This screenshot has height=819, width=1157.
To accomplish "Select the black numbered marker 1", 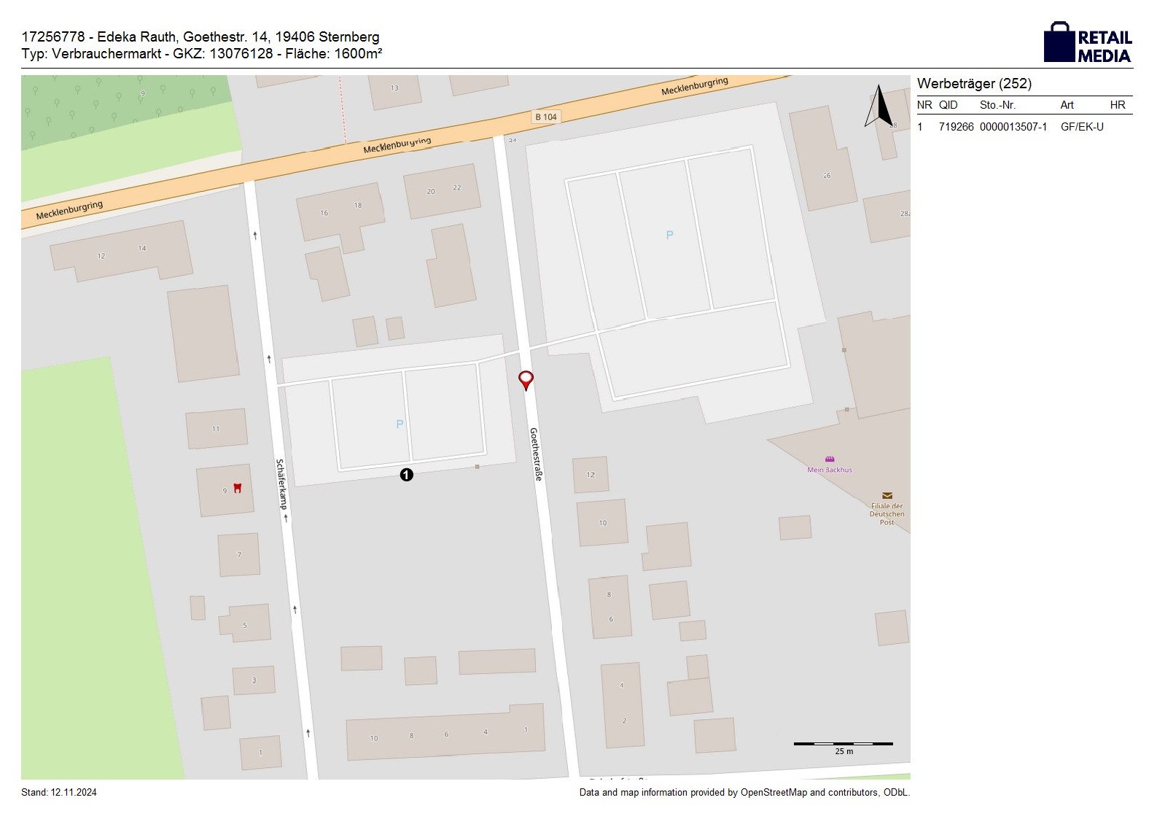I will click(406, 475).
